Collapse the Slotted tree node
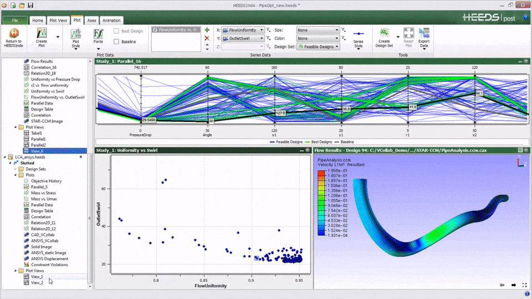 (x=10, y=163)
